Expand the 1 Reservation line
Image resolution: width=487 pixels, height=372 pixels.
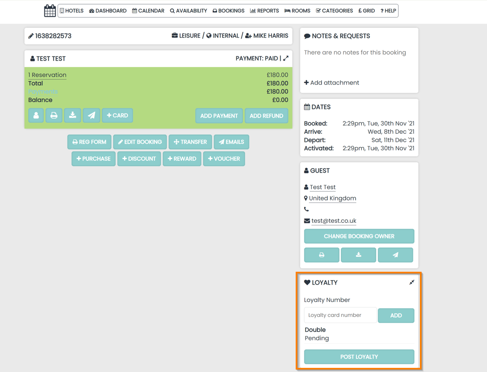pyautogui.click(x=47, y=75)
